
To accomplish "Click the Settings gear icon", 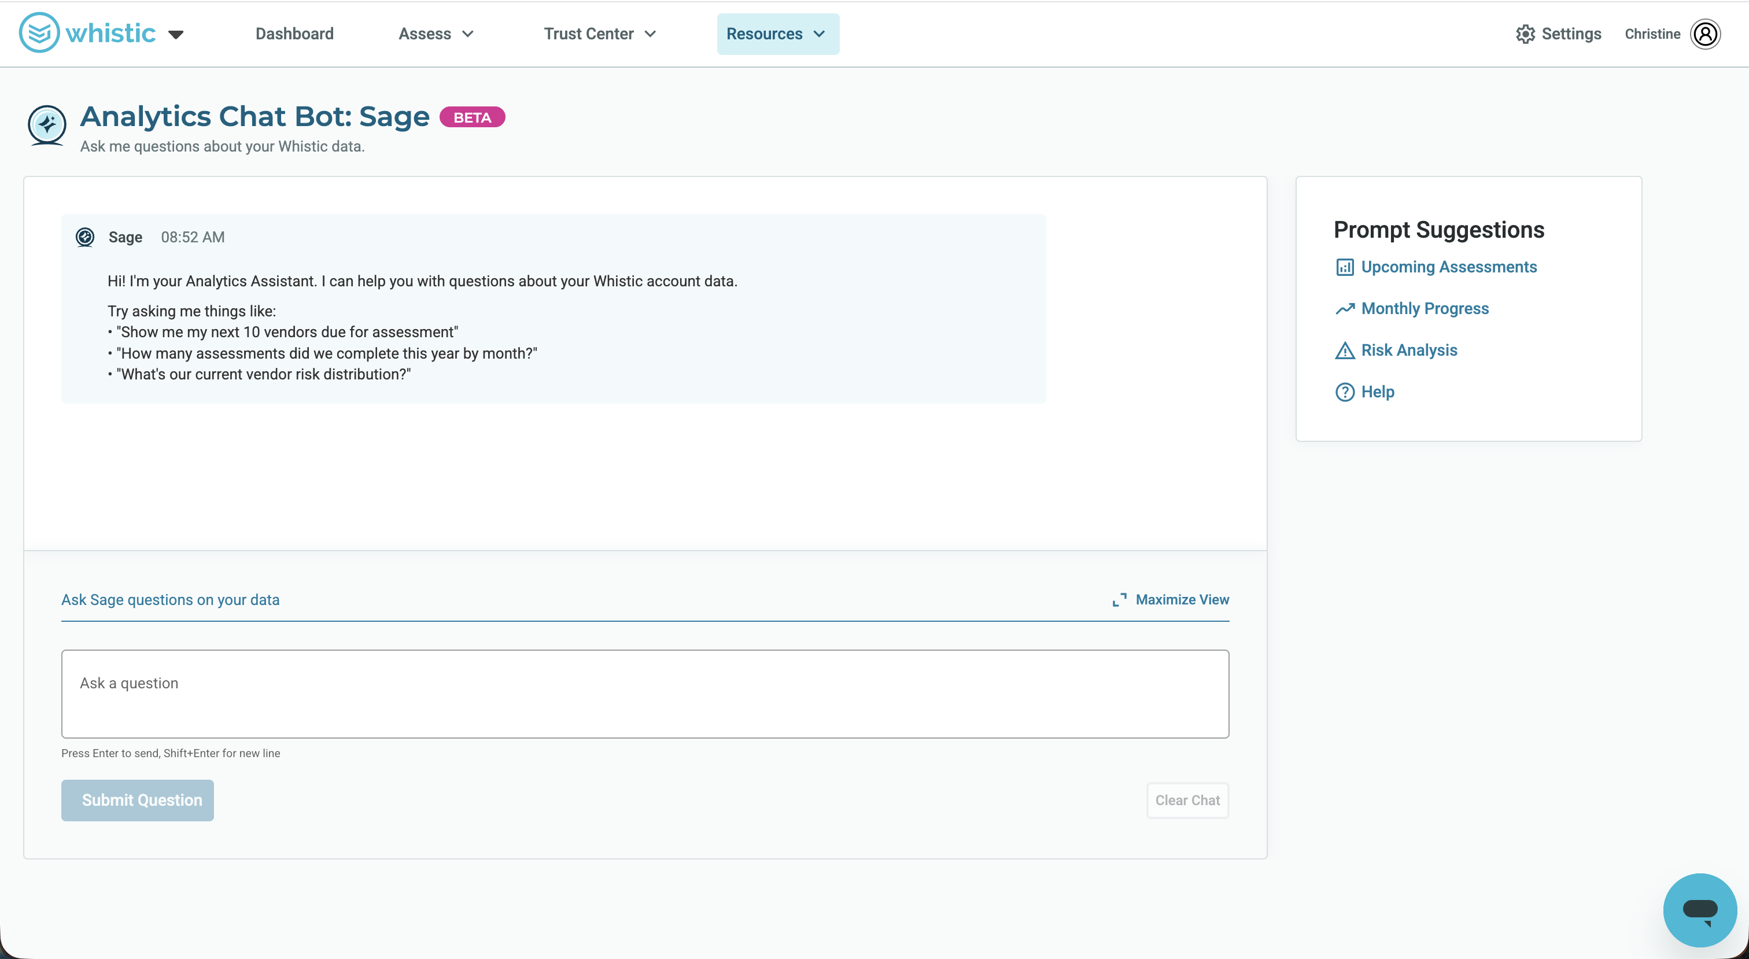I will tap(1525, 34).
